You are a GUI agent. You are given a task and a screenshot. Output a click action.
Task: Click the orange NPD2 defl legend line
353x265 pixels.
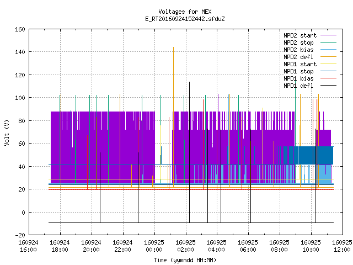pyautogui.click(x=328, y=57)
